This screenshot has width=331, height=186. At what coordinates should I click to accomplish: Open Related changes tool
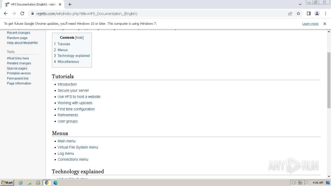(19, 63)
